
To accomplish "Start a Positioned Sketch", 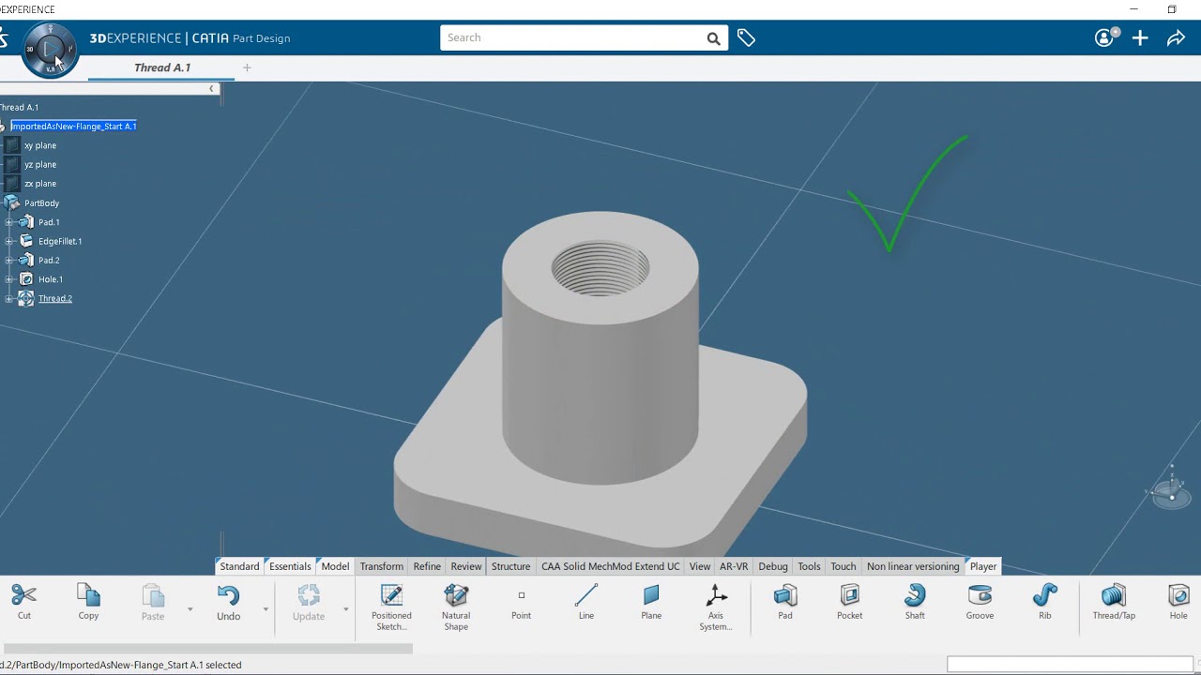I will tap(391, 607).
